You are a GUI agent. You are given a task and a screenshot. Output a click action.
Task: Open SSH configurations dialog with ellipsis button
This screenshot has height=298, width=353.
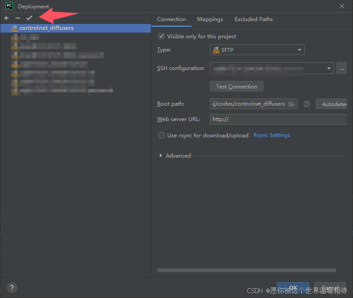point(342,68)
